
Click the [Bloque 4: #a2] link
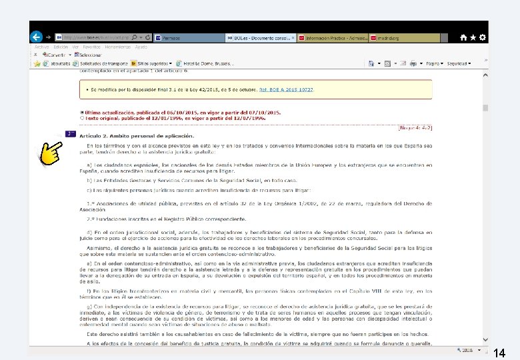(415, 128)
